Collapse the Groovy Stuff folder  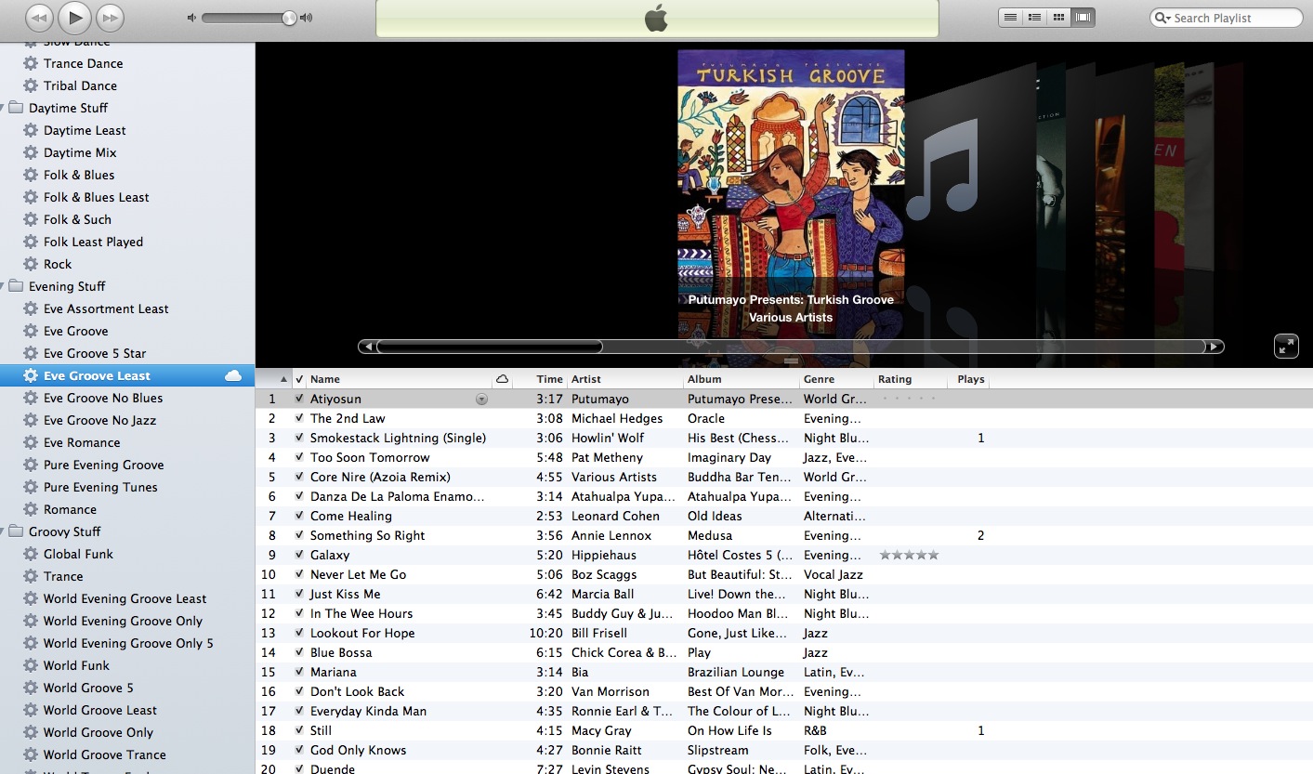point(4,531)
